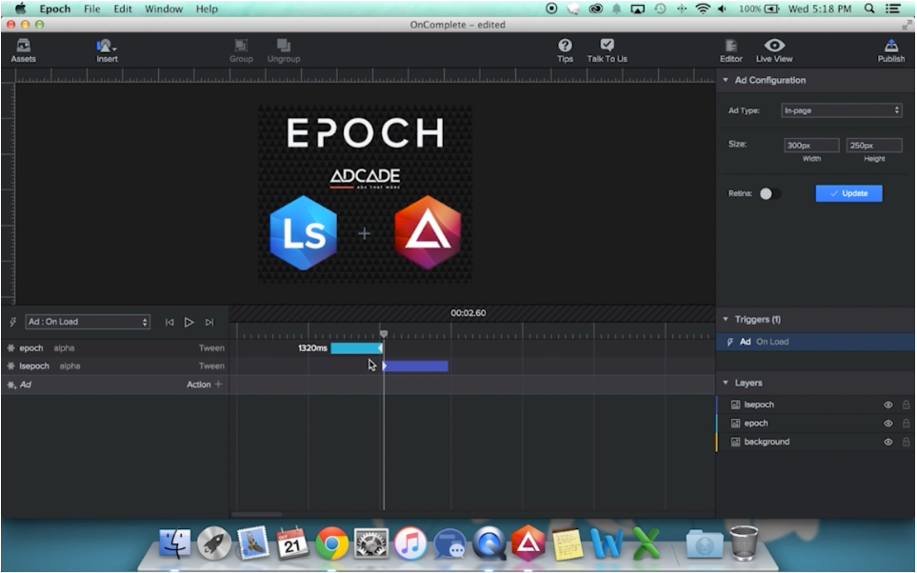Click the red Epoch hexagon logo on canvas
Screen dimensions: 917x573
click(x=429, y=232)
